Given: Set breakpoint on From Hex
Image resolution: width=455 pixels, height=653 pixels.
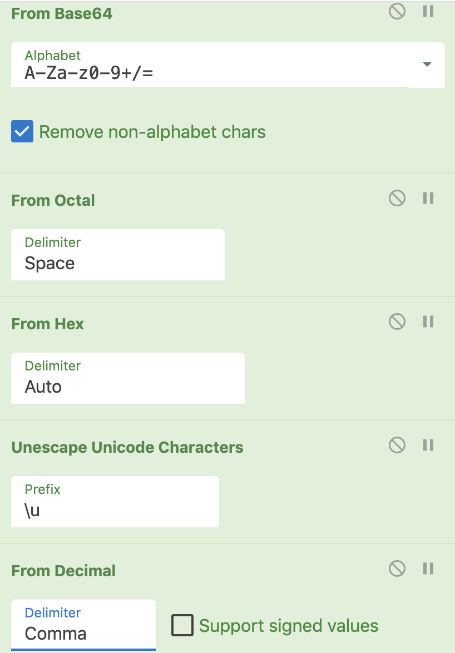Looking at the screenshot, I should coord(428,321).
